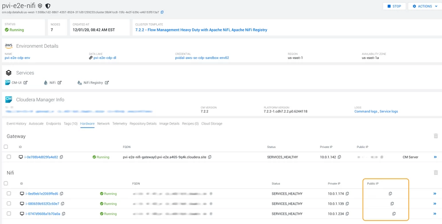This screenshot has height=224, width=442.
Task: Click the Services stack icon
Action: tap(9, 73)
